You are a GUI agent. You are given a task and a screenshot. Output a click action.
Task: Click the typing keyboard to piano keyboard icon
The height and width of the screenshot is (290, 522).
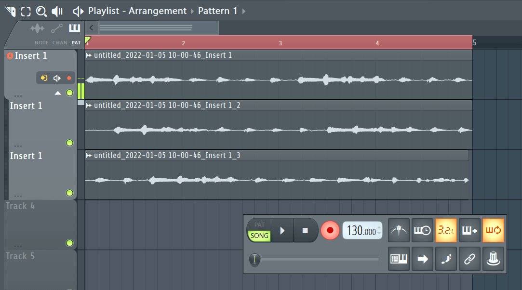pyautogui.click(x=399, y=259)
